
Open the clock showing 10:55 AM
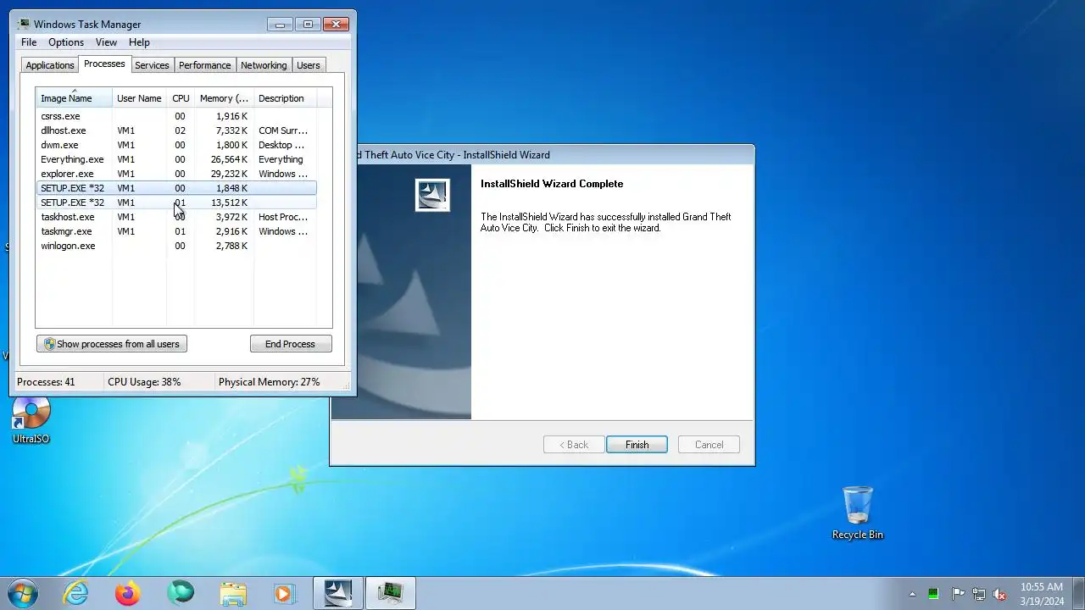[1042, 594]
